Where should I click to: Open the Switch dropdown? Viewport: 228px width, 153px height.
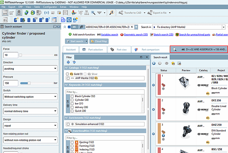tap(30, 97)
